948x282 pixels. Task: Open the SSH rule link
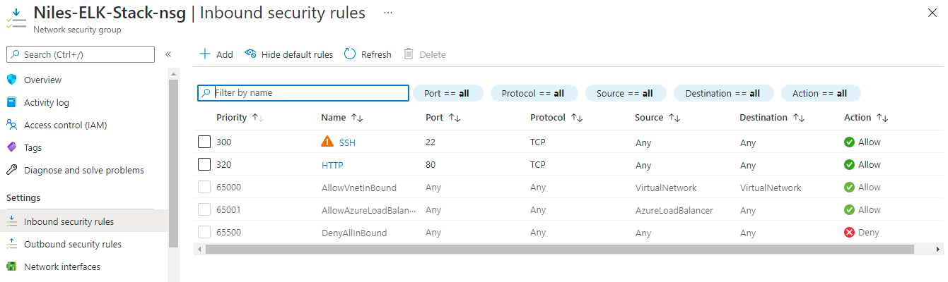tap(347, 142)
